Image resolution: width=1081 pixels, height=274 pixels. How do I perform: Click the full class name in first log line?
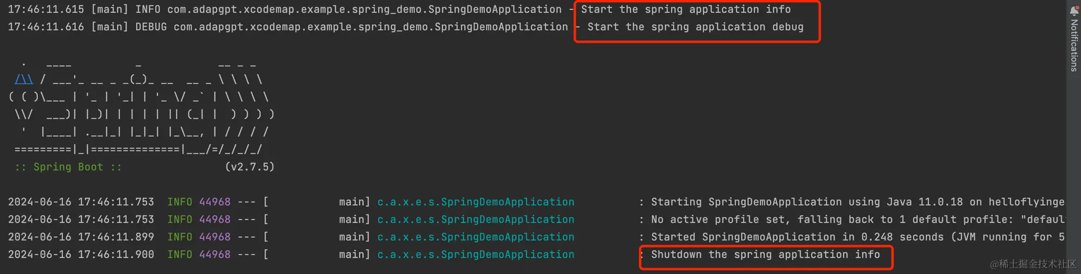pos(364,9)
